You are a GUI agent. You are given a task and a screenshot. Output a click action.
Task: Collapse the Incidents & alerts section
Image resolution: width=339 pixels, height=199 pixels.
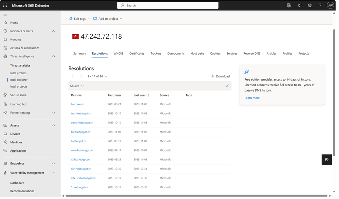coord(54,31)
